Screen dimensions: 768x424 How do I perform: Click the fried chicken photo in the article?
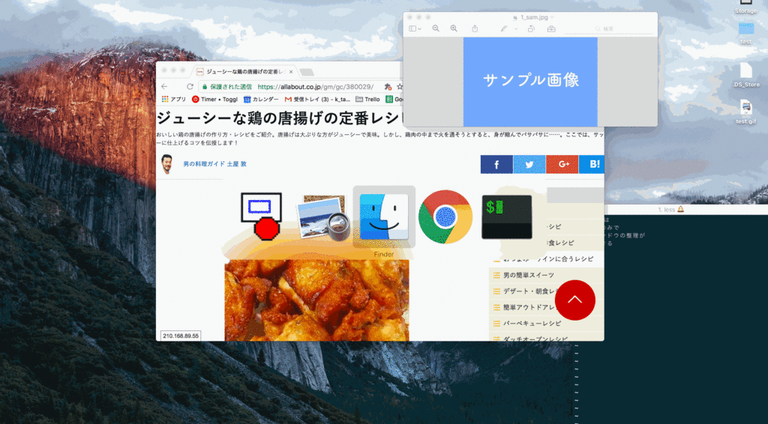point(317,300)
